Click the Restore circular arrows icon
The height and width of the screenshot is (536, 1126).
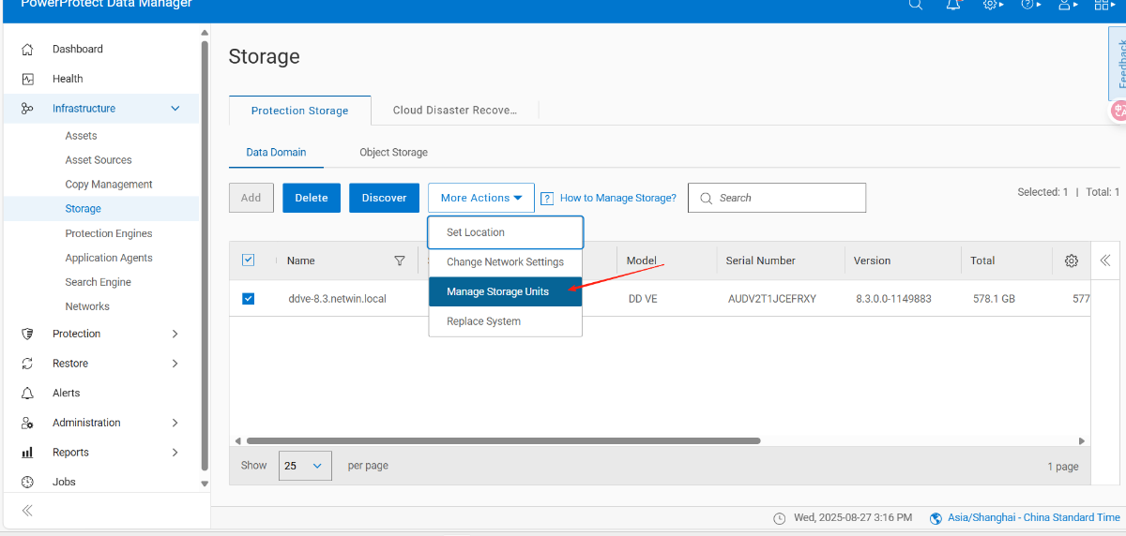(27, 364)
